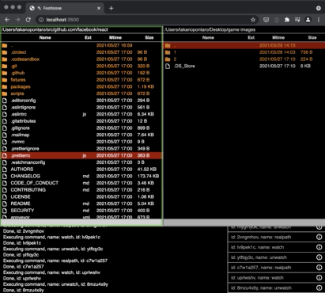Select the AUTHORS file name
This screenshot has width=325, height=293.
[x=22, y=169]
